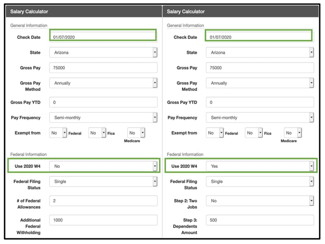Click the Gross Pay field in right calculator

(260, 68)
